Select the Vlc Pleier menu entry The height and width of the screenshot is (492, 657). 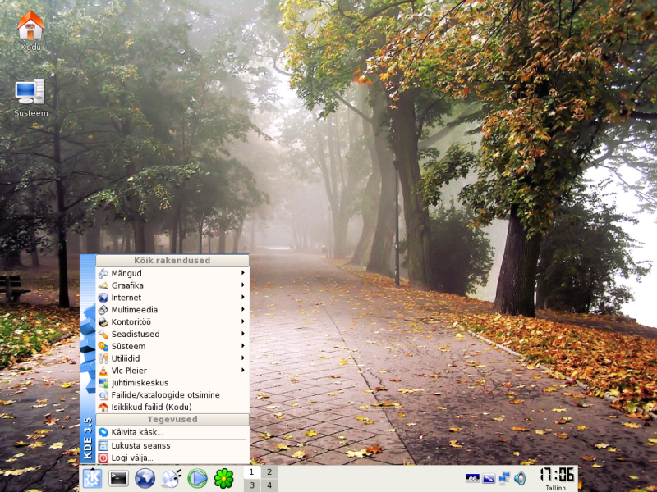(172, 371)
